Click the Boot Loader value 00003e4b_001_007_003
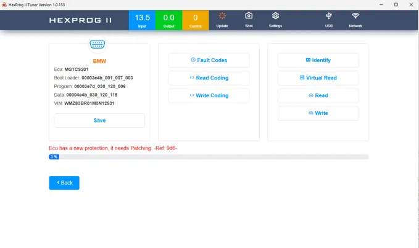 107,78
